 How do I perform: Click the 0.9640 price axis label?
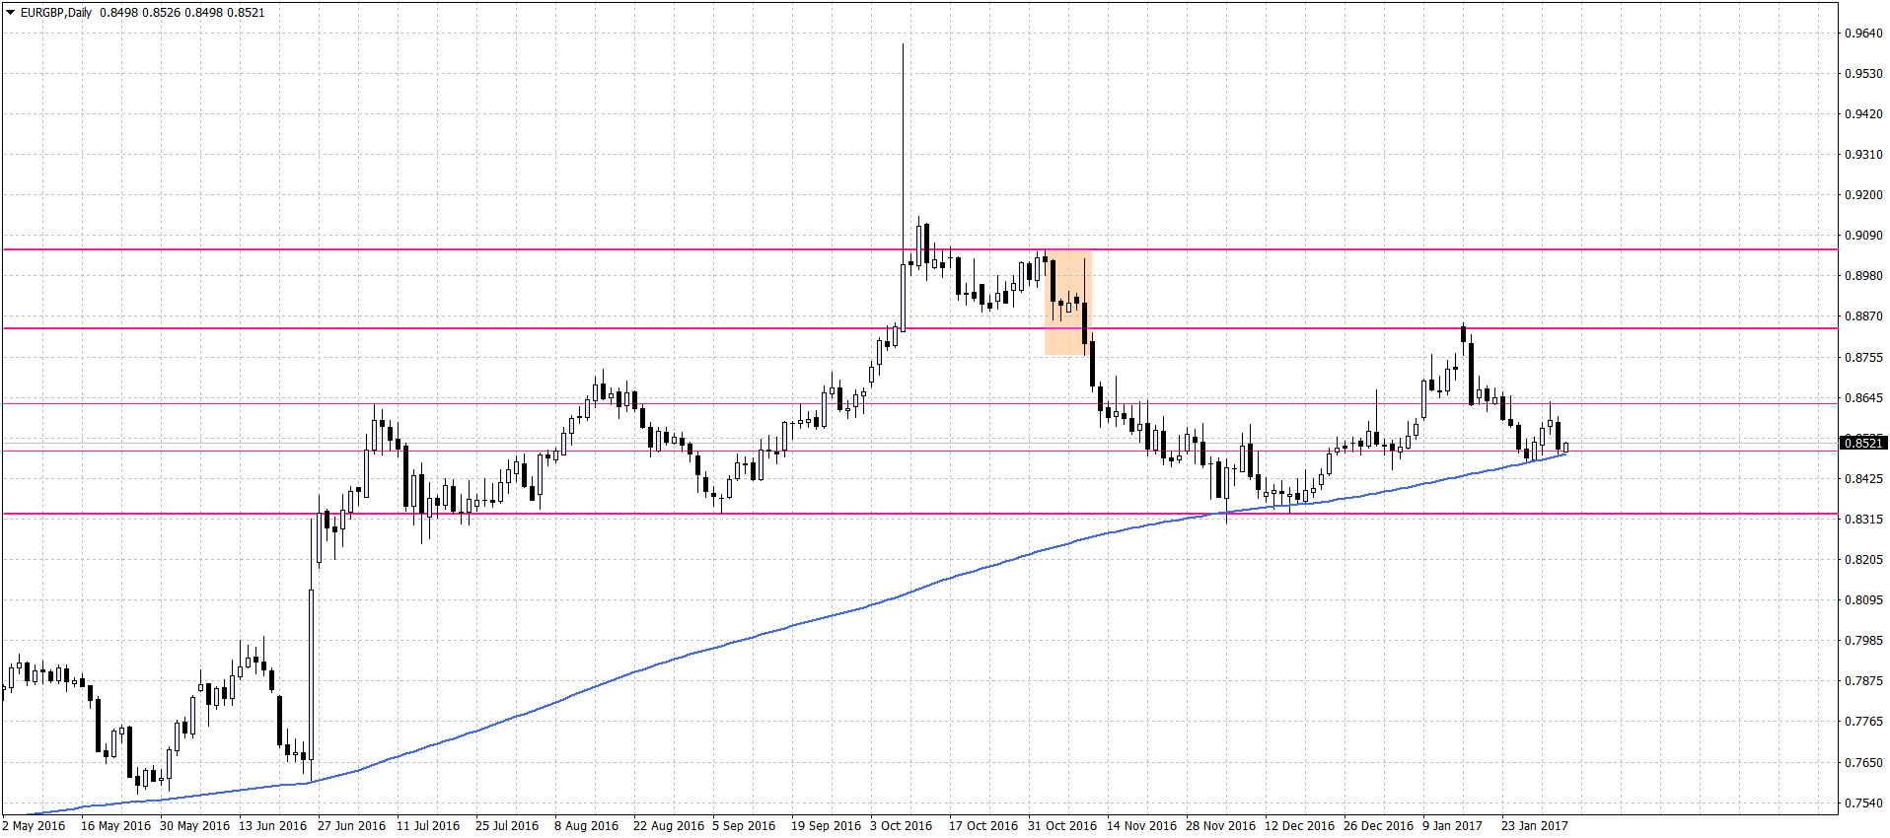(x=1863, y=34)
